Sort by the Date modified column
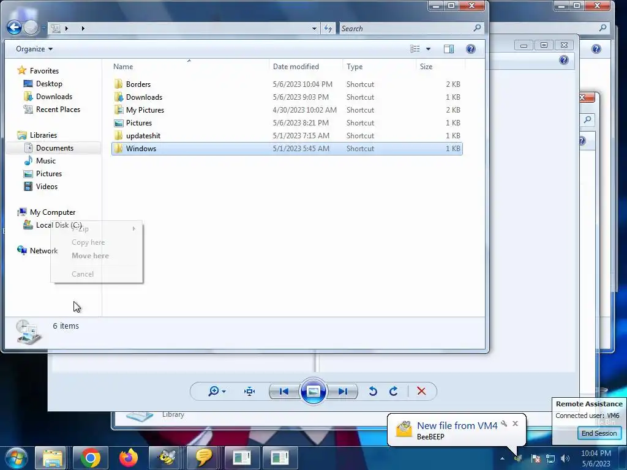The width and height of the screenshot is (627, 470). tap(306, 66)
